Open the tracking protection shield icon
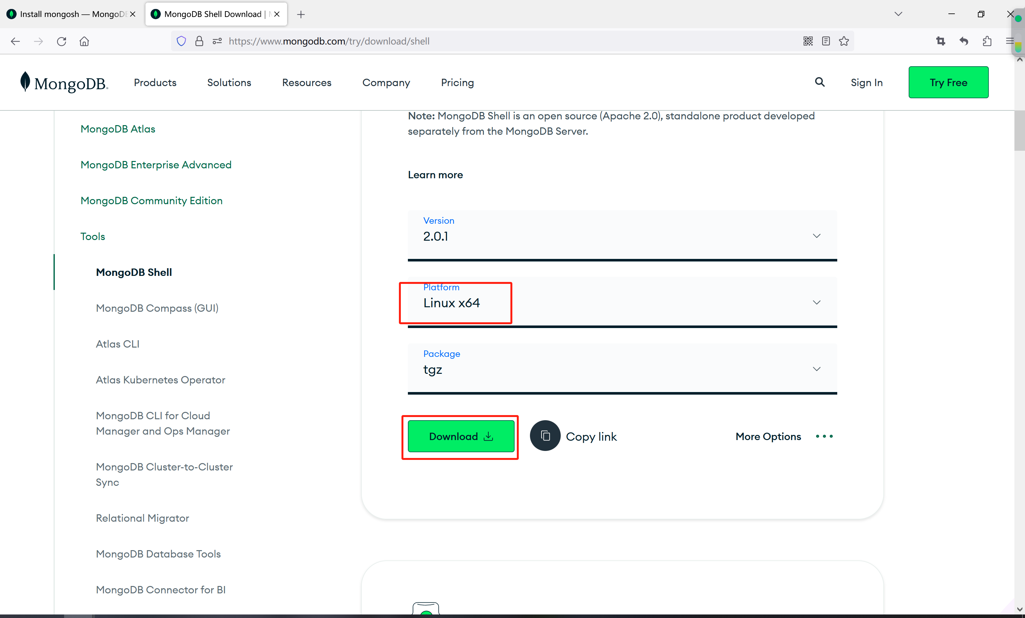Image resolution: width=1025 pixels, height=618 pixels. pyautogui.click(x=181, y=41)
